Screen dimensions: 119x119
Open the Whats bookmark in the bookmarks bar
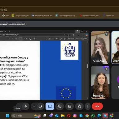click(108, 15)
